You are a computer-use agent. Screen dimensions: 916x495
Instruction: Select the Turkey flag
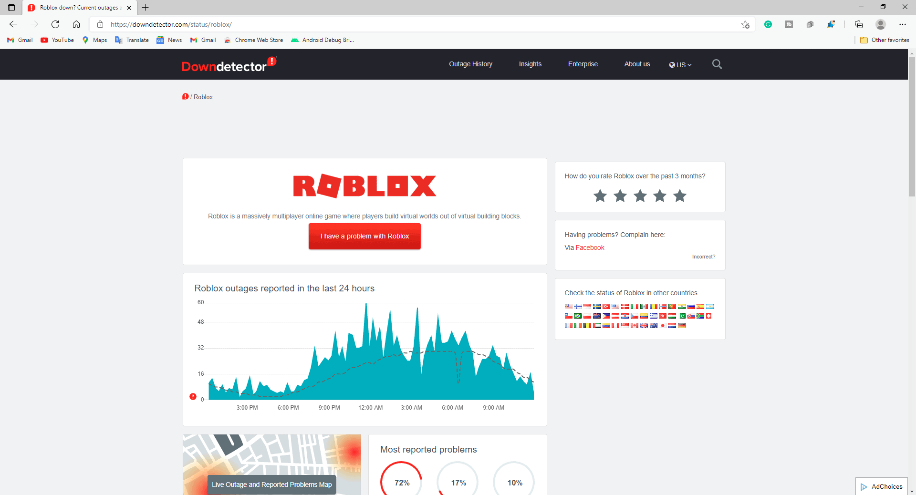(606, 306)
